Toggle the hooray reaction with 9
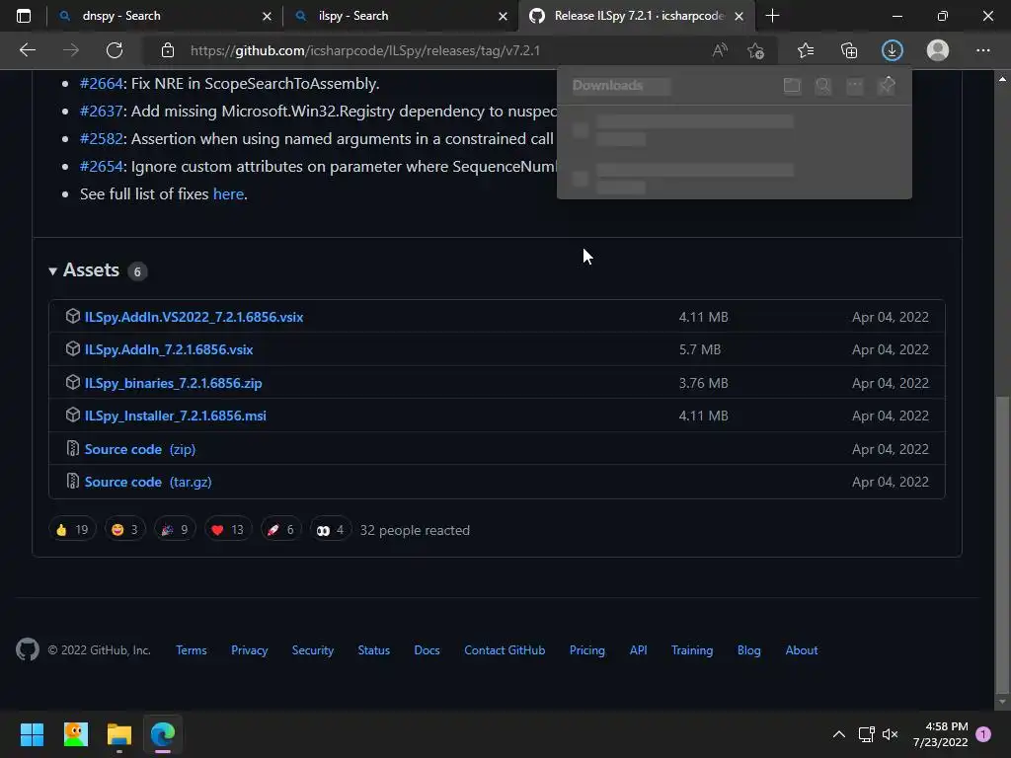Image resolution: width=1011 pixels, height=758 pixels. [175, 530]
